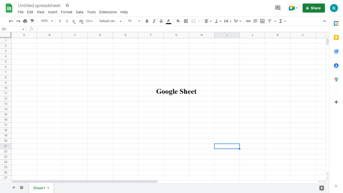343x193 pixels.
Task: Get add-ons with the plus icon
Action: point(336,102)
